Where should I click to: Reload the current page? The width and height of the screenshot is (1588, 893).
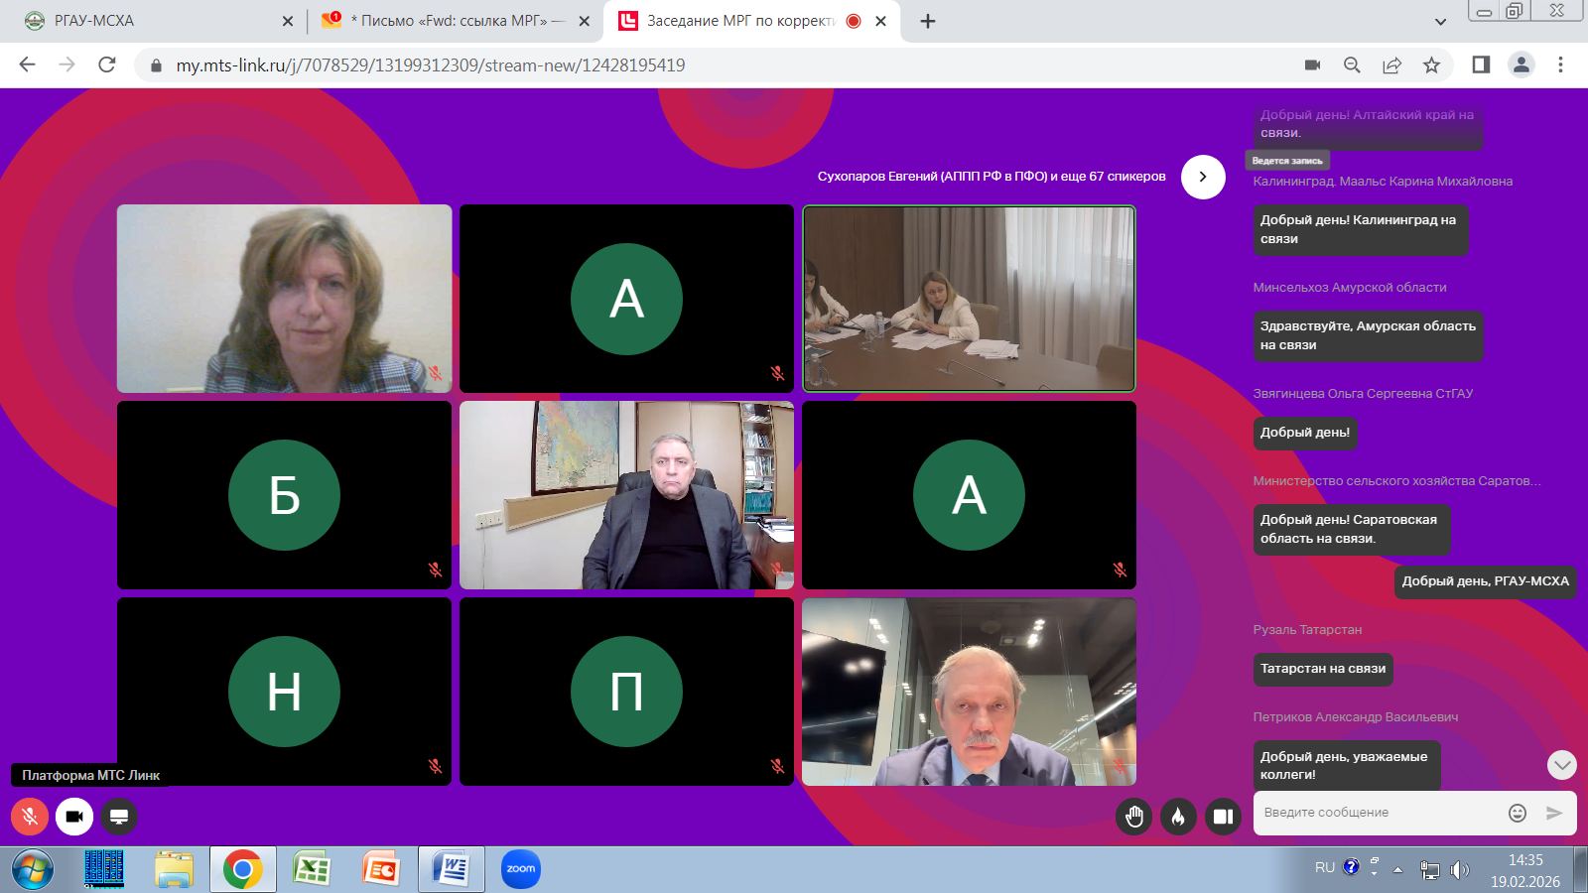click(x=107, y=65)
